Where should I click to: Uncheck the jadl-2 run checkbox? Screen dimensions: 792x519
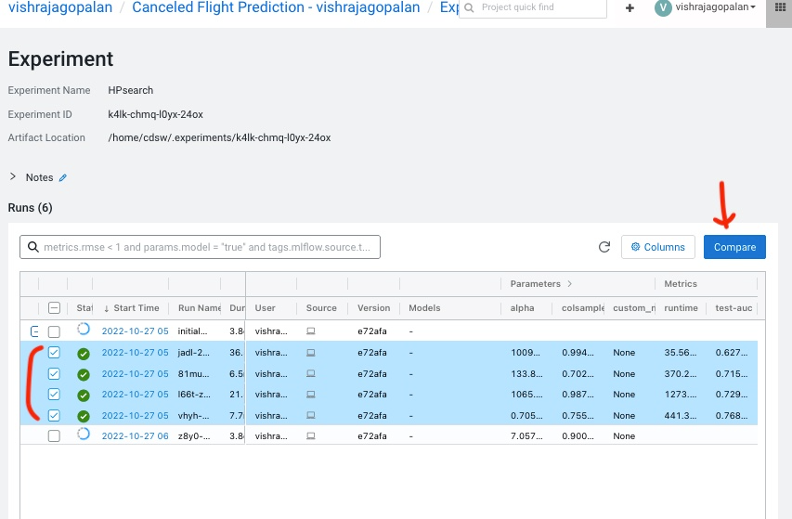coord(54,353)
